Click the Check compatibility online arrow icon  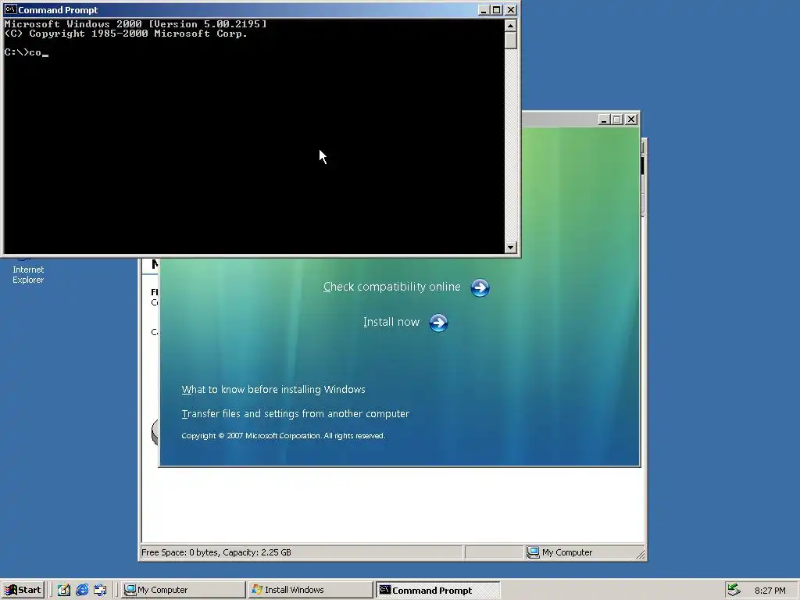(480, 287)
